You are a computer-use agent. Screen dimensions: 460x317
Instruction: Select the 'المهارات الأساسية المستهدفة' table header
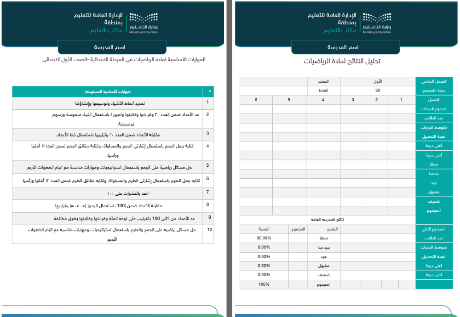tap(107, 91)
